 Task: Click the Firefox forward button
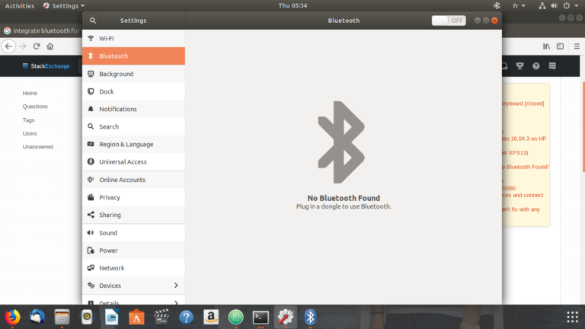point(23,46)
